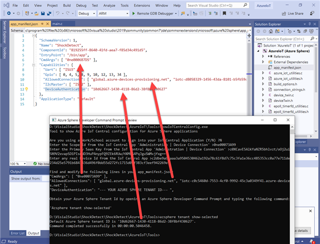Open the Build menu
320x244 pixels.
click(x=66, y=5)
